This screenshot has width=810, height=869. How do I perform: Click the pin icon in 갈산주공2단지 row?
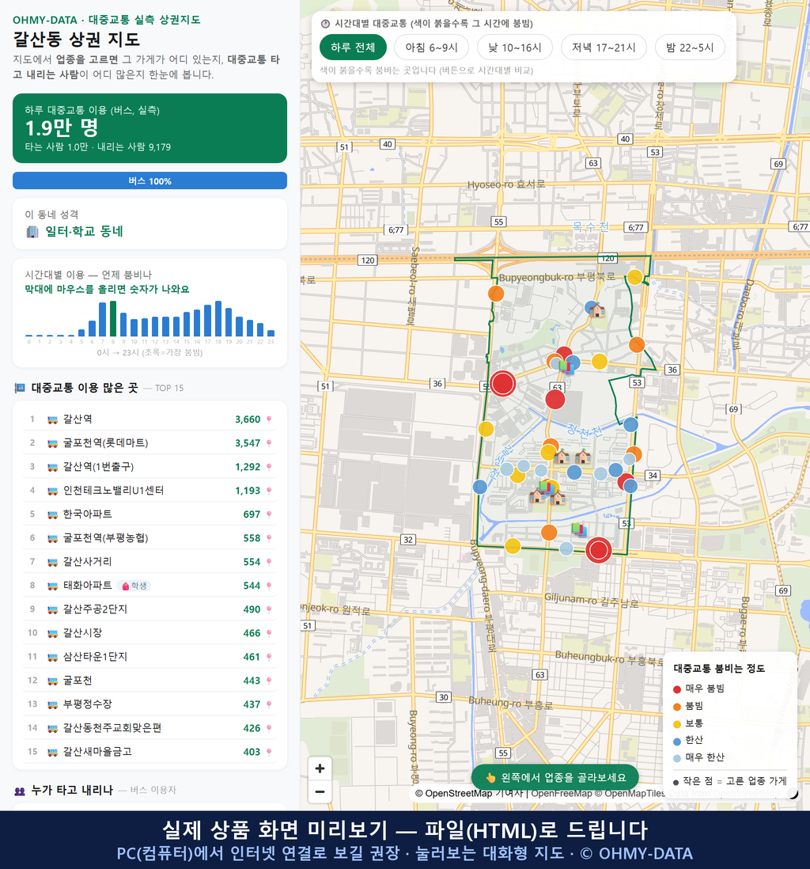[x=269, y=609]
